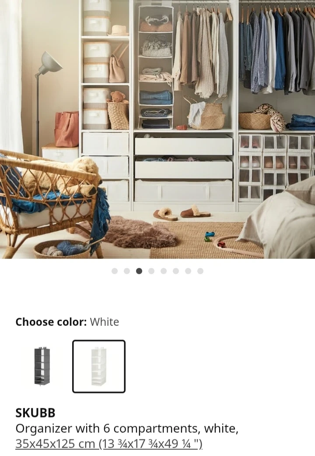This screenshot has width=315, height=456.
Task: Show the seventh carousel image dot
Action: tap(188, 271)
